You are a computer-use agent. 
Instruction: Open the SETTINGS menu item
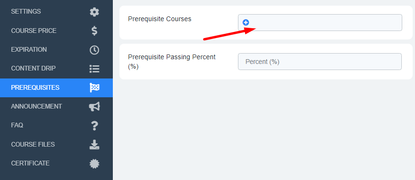tap(26, 12)
